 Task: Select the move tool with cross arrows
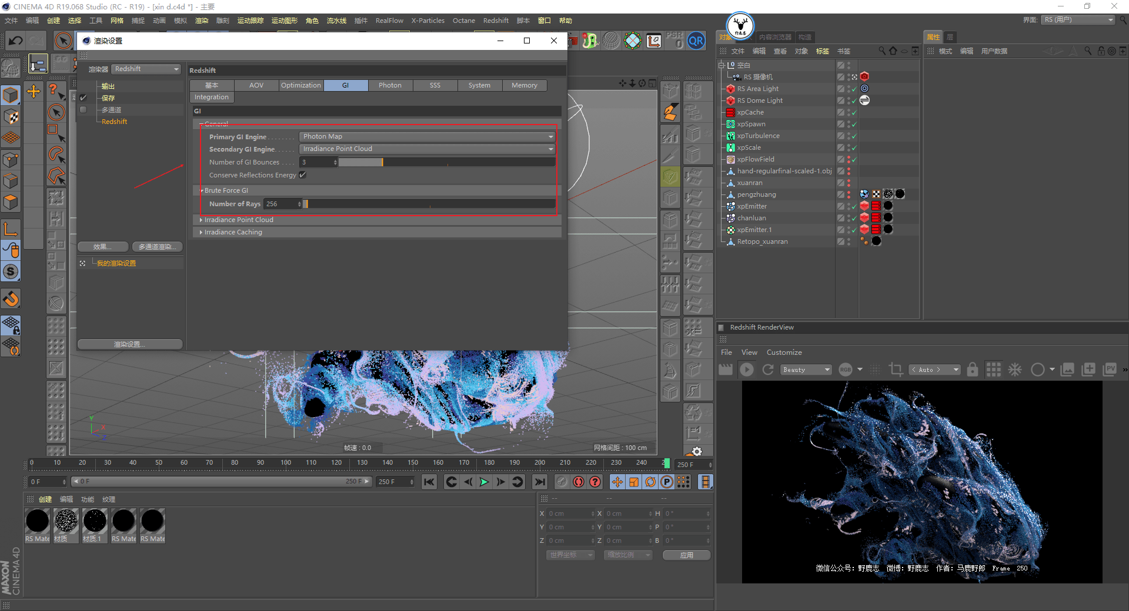point(34,92)
